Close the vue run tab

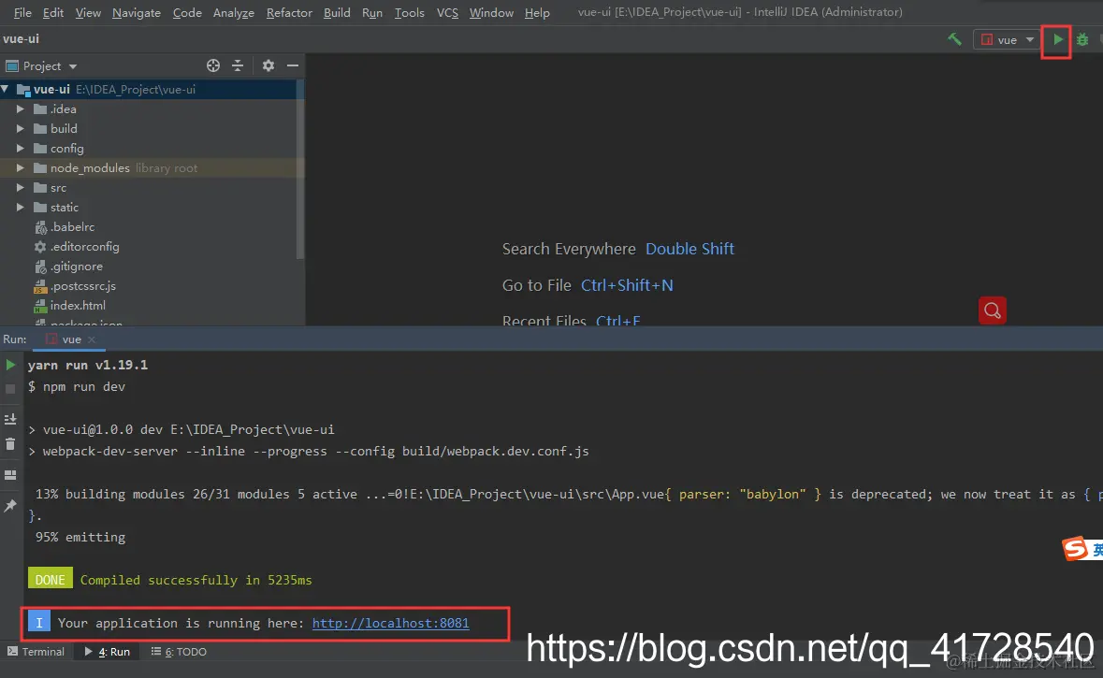coord(92,339)
